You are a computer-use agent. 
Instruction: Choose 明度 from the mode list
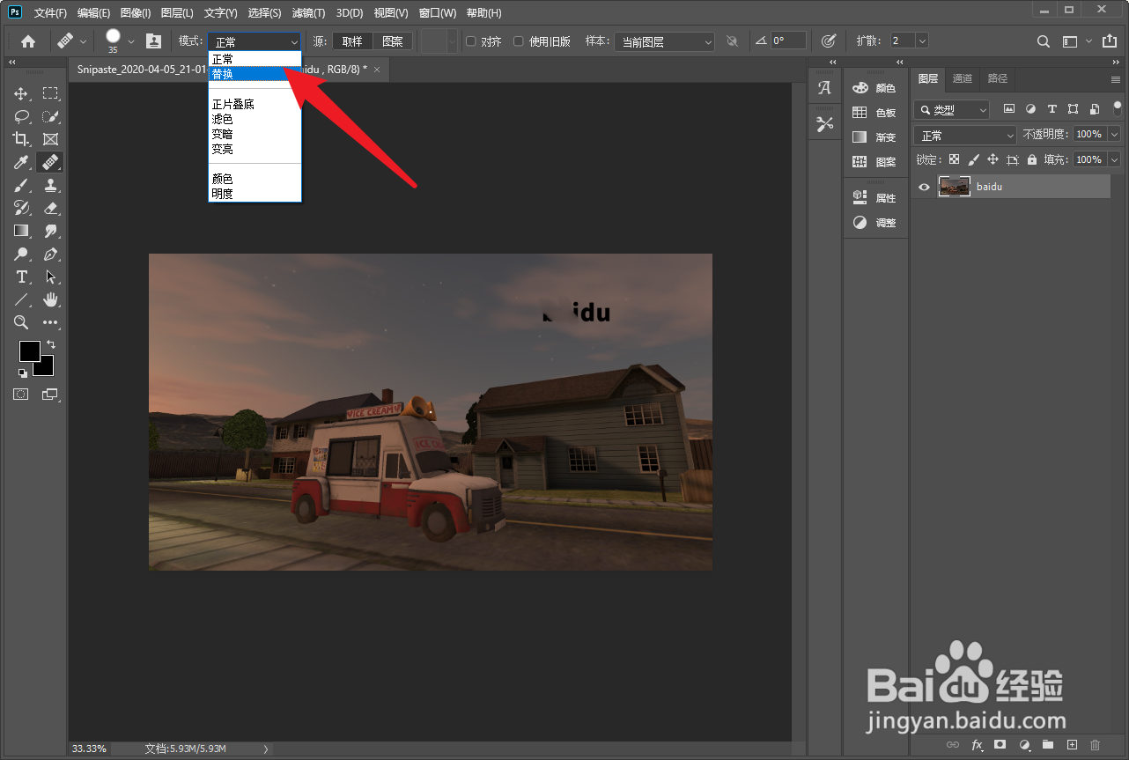pos(255,194)
